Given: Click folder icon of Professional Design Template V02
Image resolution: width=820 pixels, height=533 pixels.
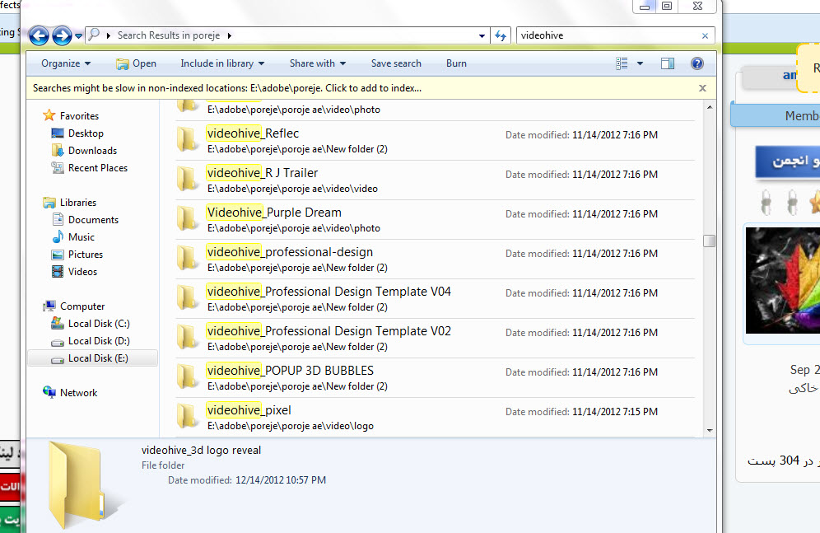Looking at the screenshot, I should tap(187, 338).
